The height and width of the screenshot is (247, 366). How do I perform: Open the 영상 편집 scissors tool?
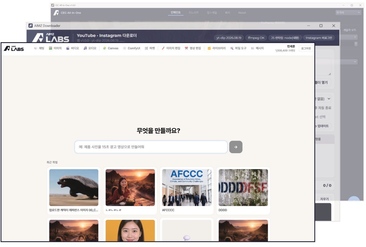(x=193, y=48)
